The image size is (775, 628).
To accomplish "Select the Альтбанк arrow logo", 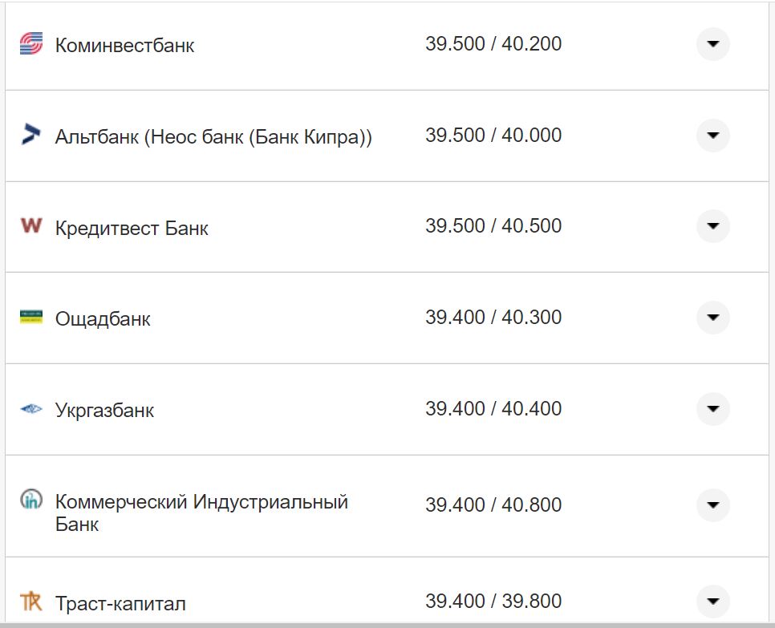I will point(30,136).
